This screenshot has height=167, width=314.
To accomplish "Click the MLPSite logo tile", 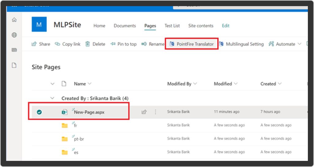I will (x=39, y=24).
